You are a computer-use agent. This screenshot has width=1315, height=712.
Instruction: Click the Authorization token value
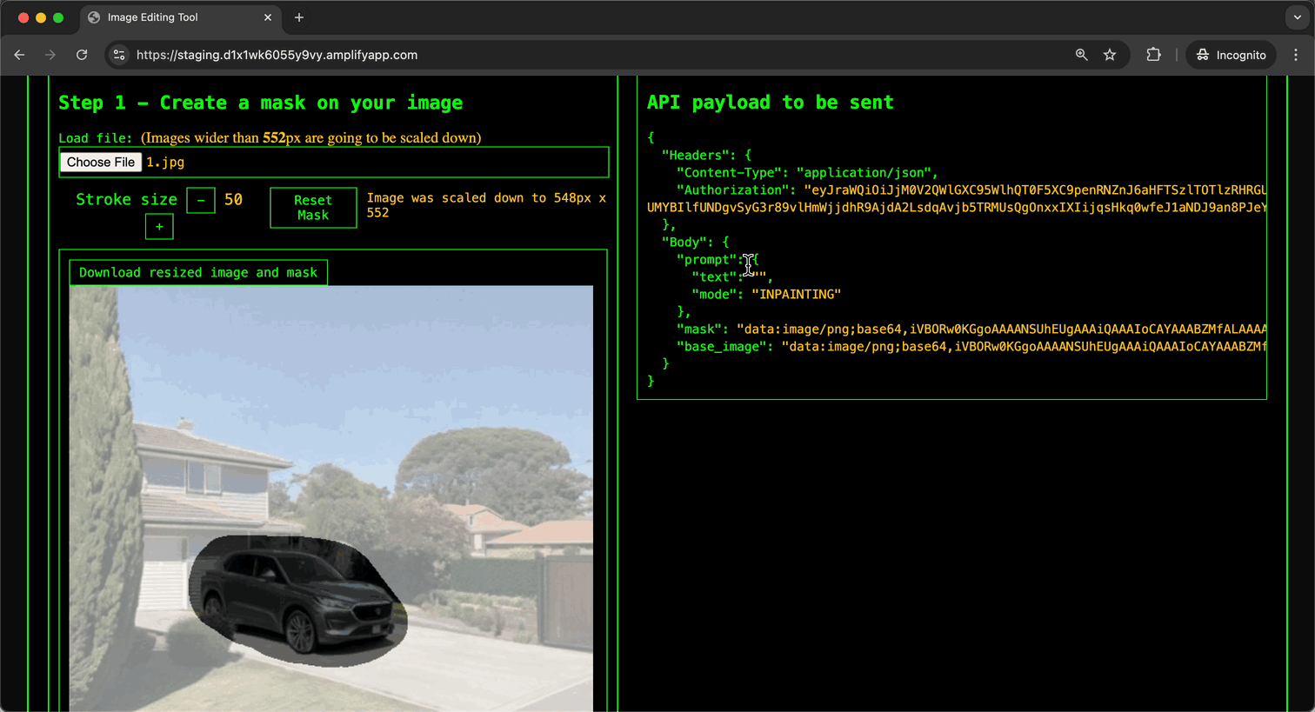(x=957, y=198)
